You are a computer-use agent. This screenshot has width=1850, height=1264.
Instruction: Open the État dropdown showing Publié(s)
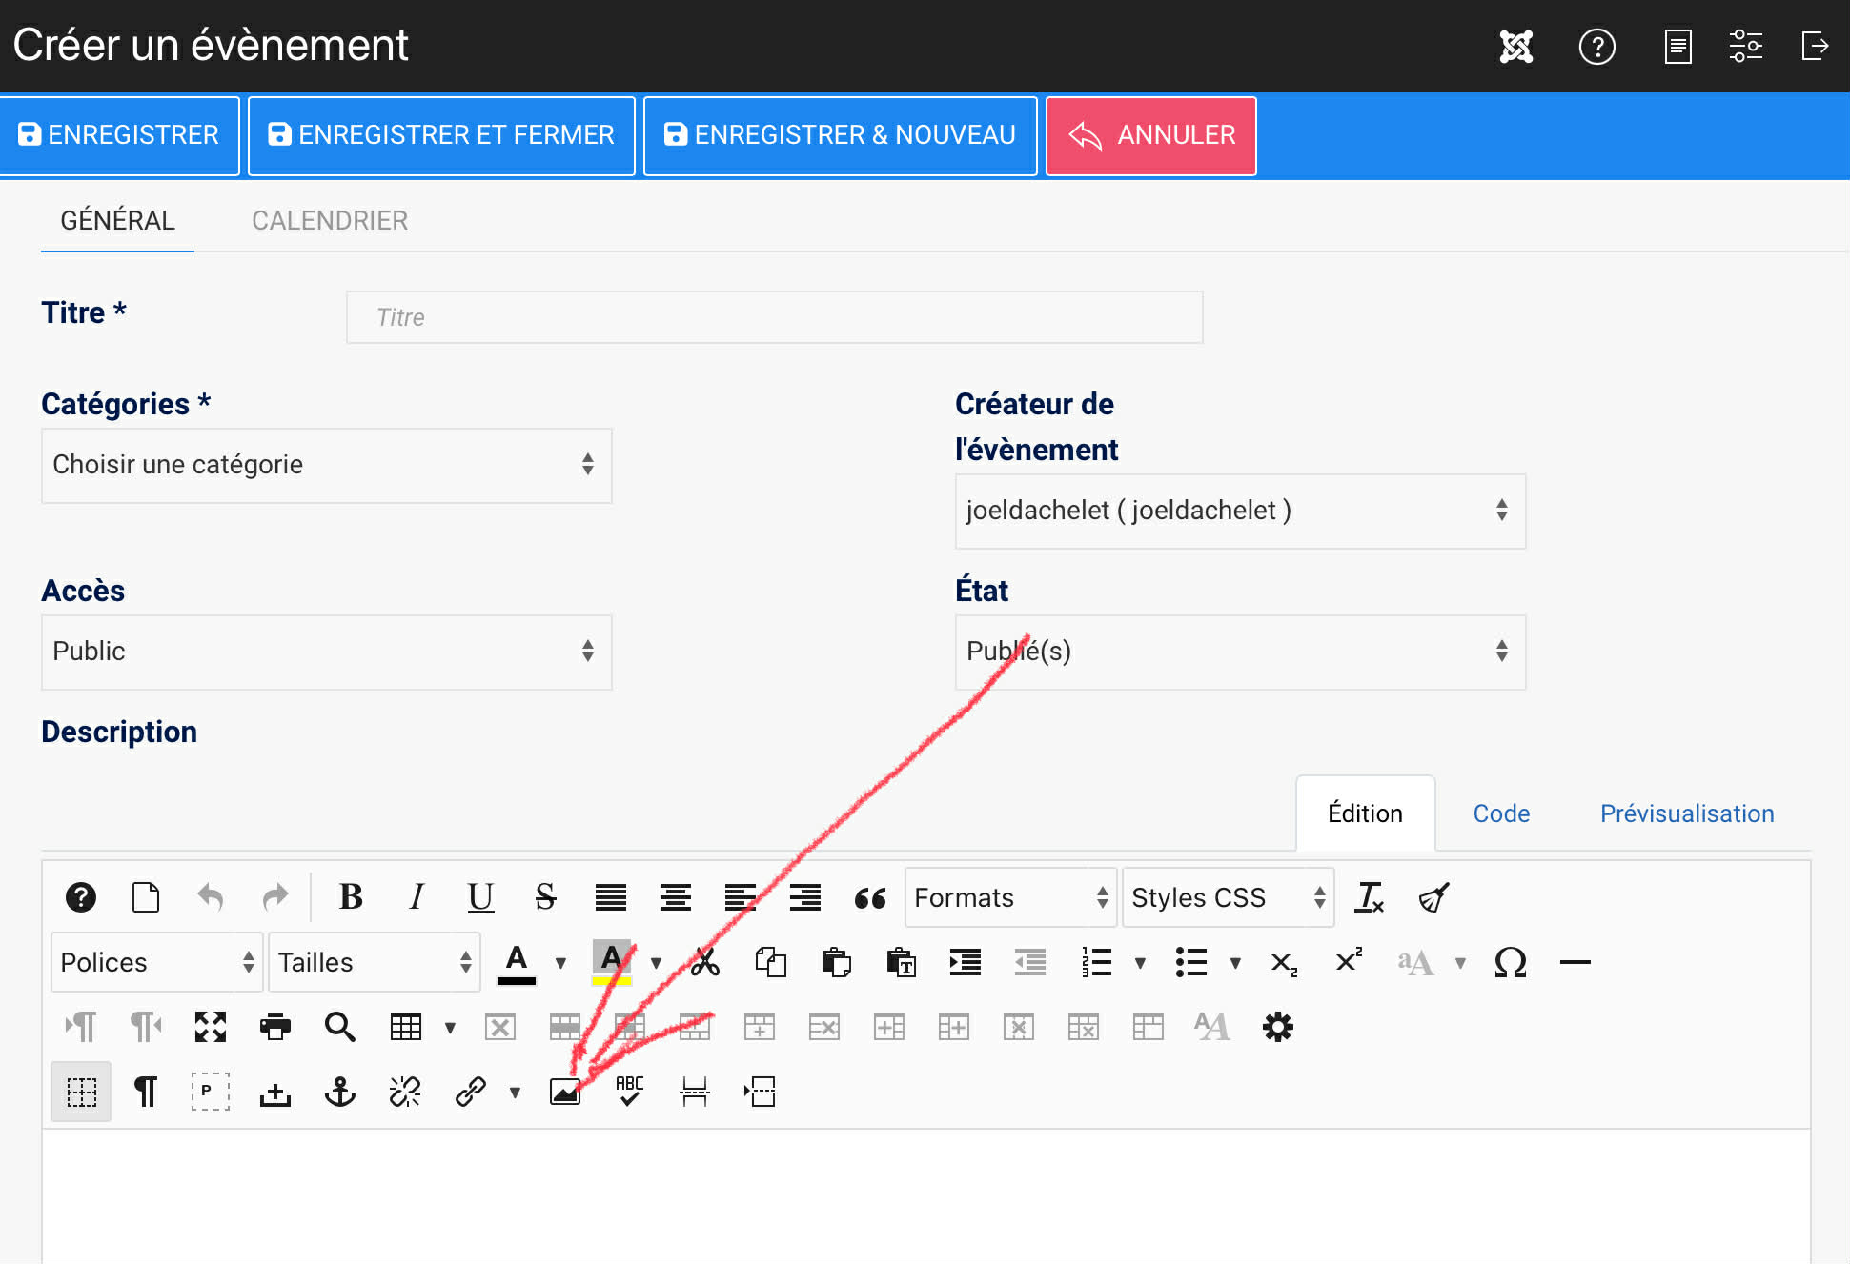point(1239,652)
